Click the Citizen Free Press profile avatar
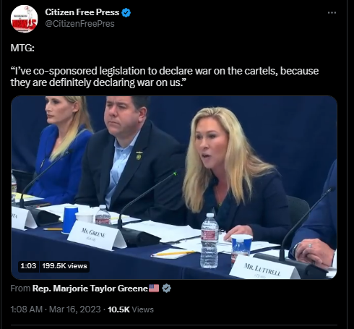 click(x=24, y=19)
